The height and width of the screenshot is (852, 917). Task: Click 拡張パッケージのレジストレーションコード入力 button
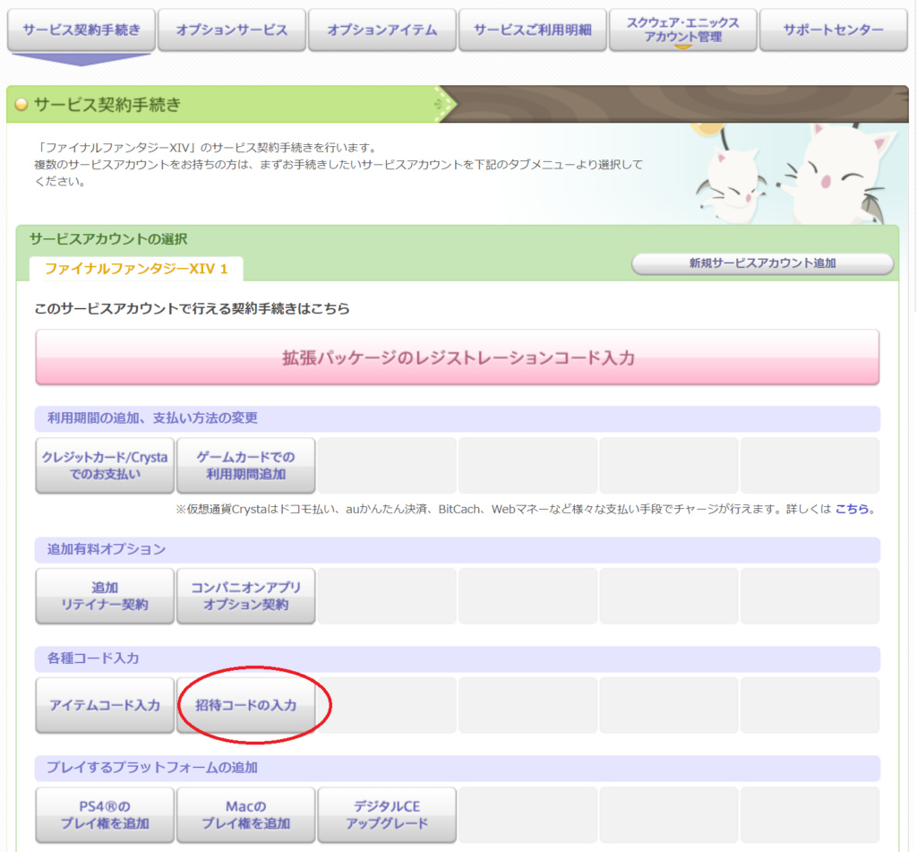pyautogui.click(x=458, y=357)
